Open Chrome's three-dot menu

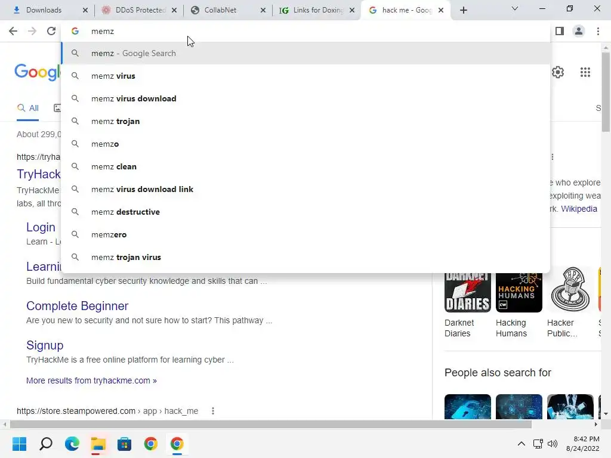pyautogui.click(x=598, y=31)
